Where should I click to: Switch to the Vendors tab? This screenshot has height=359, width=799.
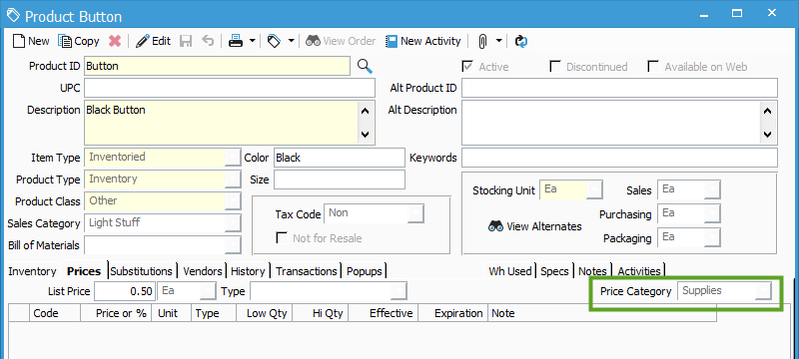203,271
